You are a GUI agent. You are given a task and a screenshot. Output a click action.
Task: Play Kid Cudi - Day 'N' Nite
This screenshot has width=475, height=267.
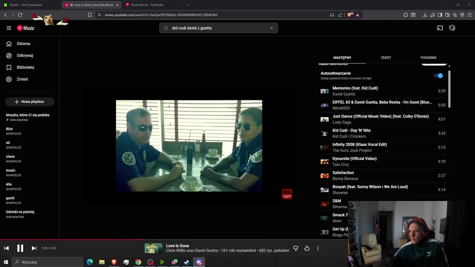pos(383,133)
